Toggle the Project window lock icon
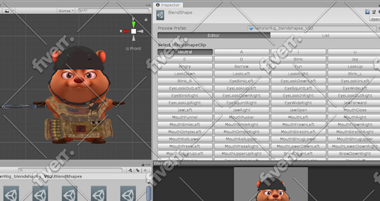Image resolution: width=380 pixels, height=201 pixels. pyautogui.click(x=143, y=165)
